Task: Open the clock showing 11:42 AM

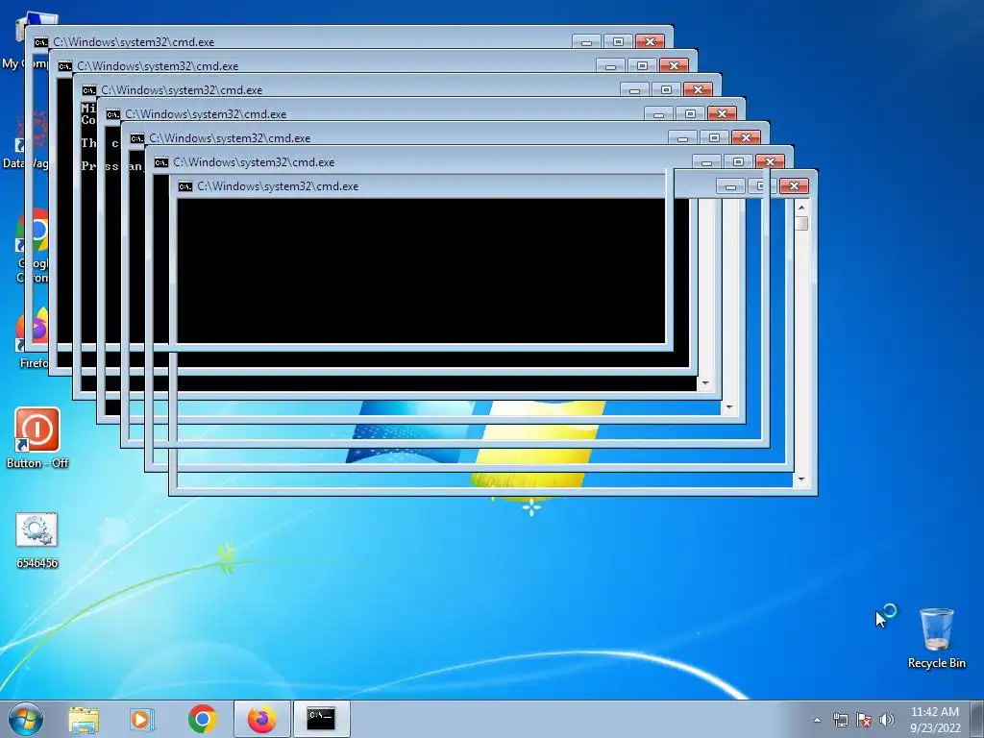Action: pos(935,720)
